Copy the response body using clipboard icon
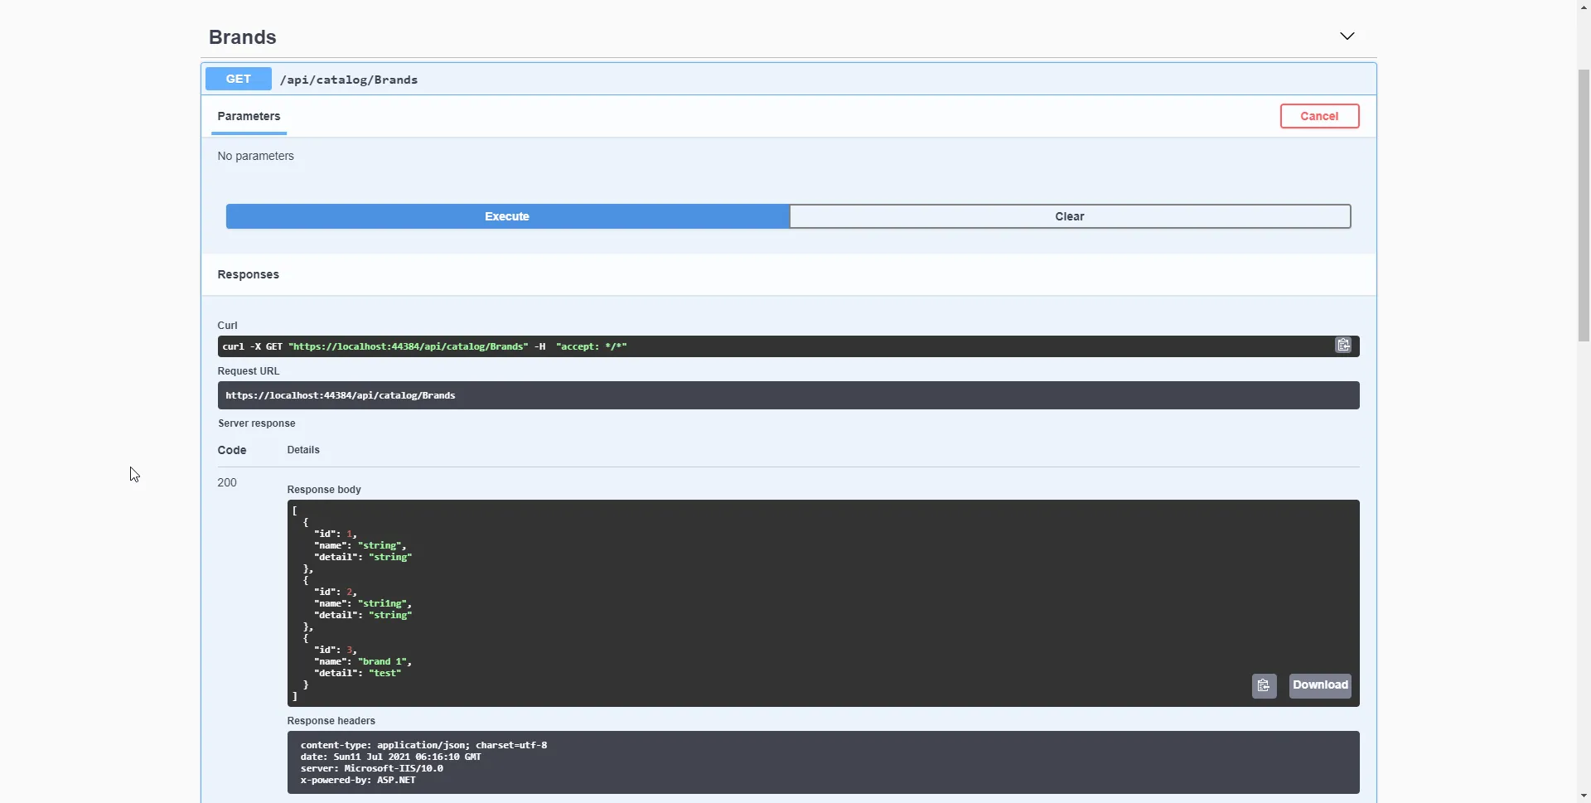The height and width of the screenshot is (803, 1591). tap(1265, 685)
